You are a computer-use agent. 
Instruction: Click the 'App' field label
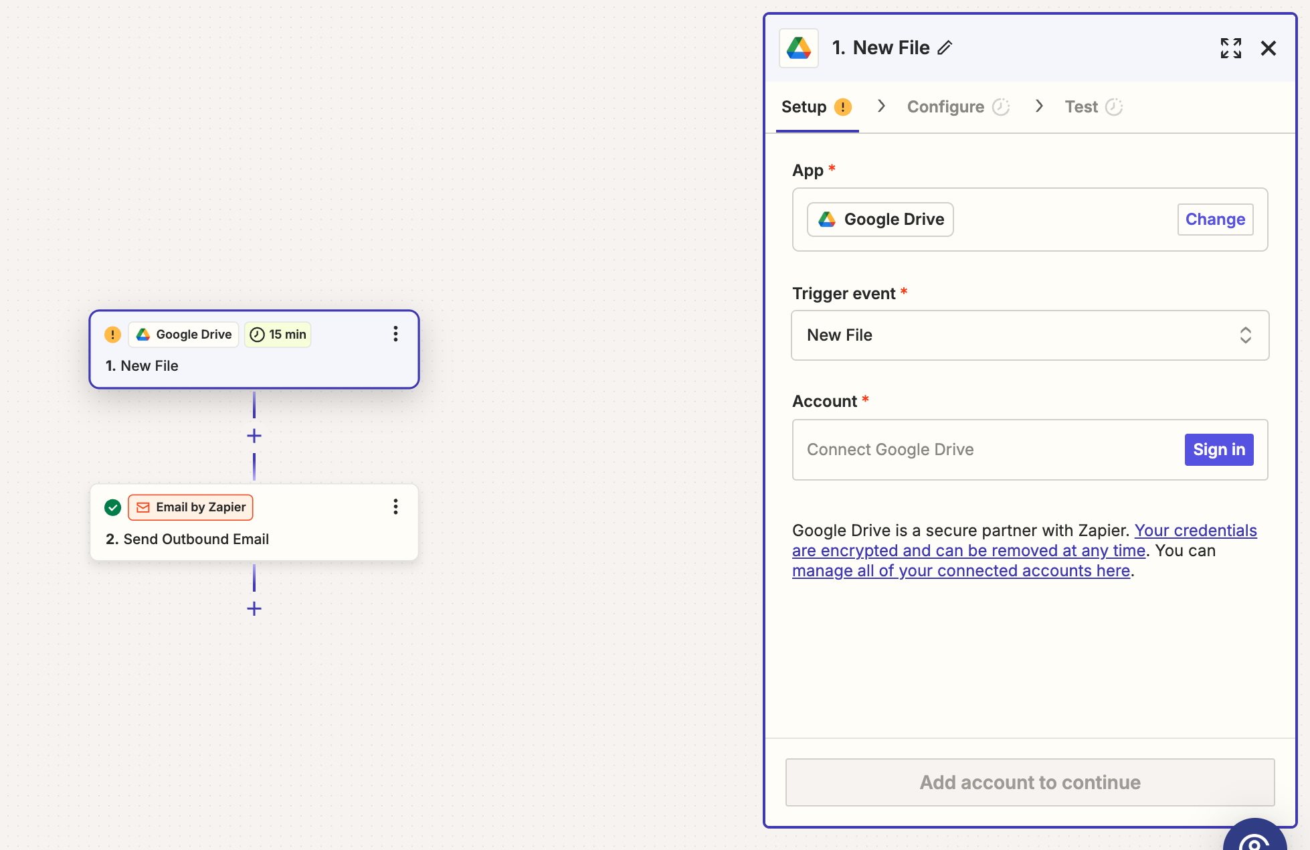[808, 171]
